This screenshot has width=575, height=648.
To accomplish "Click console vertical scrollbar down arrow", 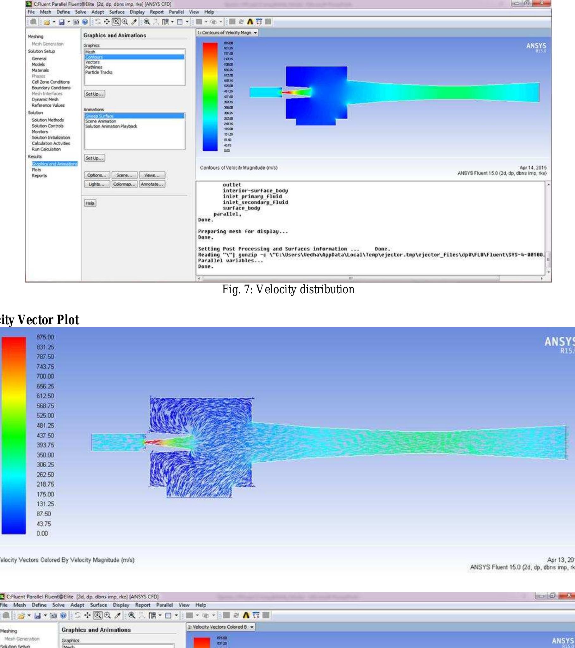I will tap(548, 272).
